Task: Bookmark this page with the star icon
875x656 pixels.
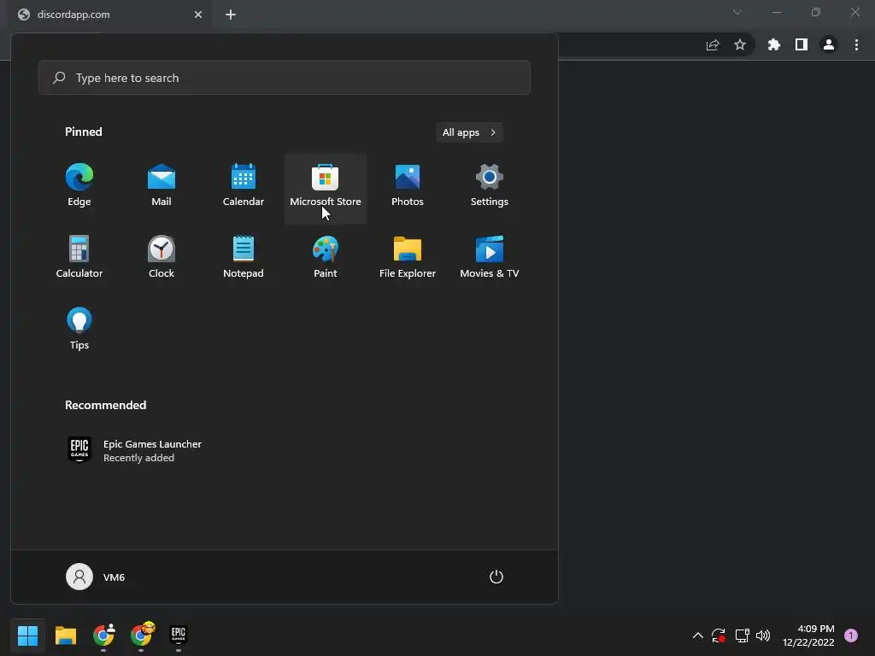Action: click(740, 44)
